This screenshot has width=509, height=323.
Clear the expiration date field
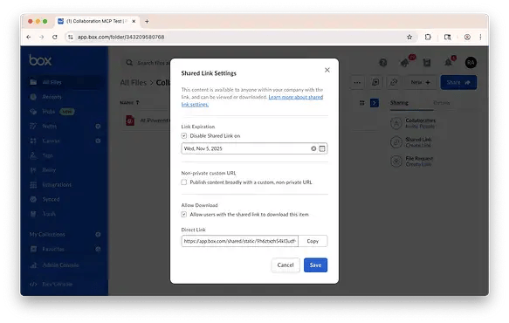(313, 148)
